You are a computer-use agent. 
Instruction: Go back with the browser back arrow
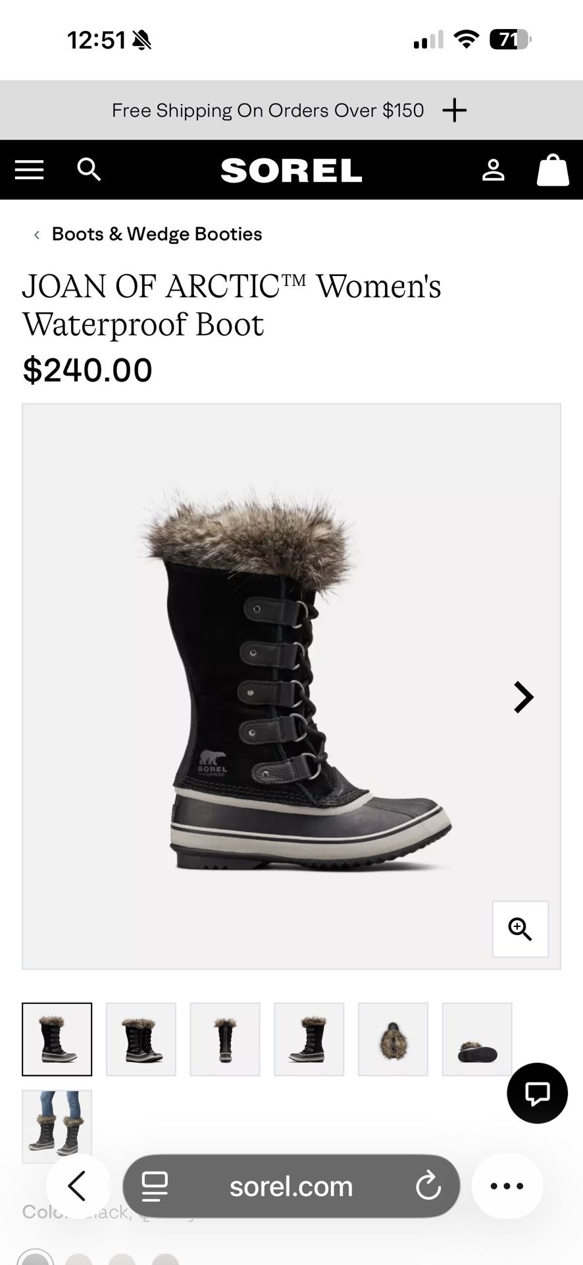pos(78,1186)
